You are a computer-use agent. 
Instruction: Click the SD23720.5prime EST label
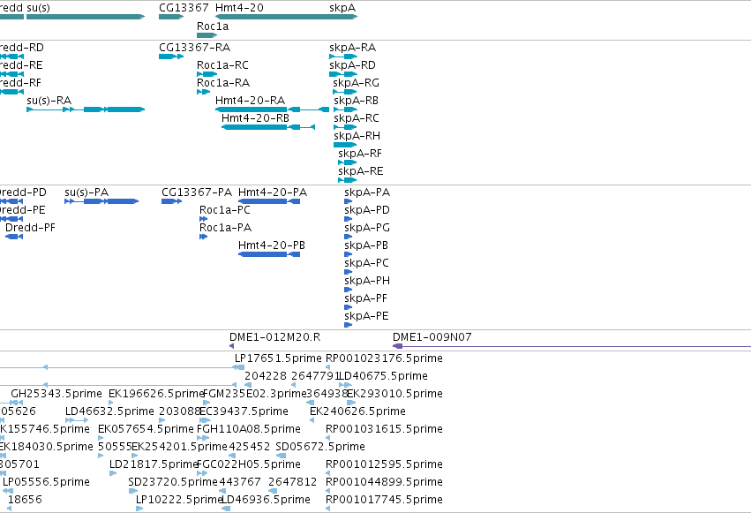pyautogui.click(x=173, y=482)
